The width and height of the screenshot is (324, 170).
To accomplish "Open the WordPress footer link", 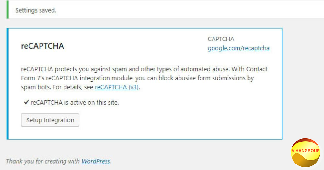I will coord(95,161).
